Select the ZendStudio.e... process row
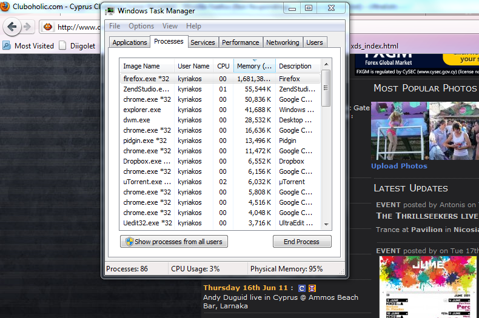Image resolution: width=479 pixels, height=318 pixels. tap(220, 89)
